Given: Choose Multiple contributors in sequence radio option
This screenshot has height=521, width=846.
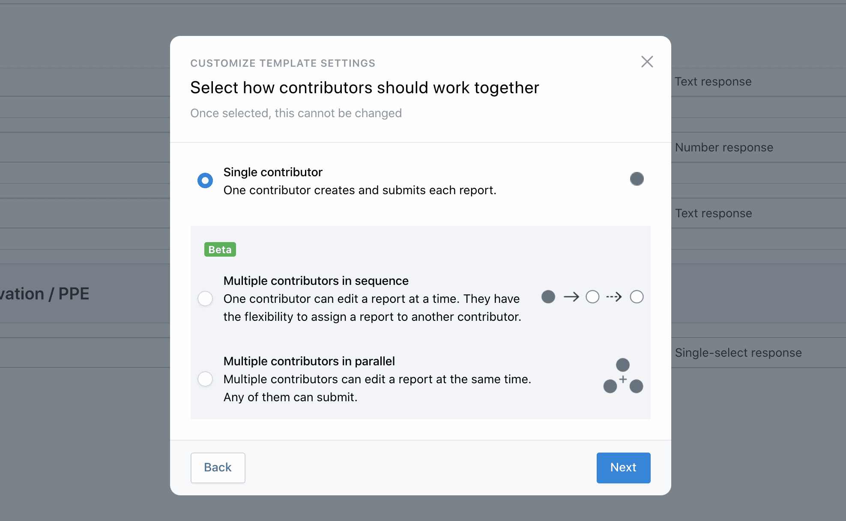Looking at the screenshot, I should click(205, 298).
